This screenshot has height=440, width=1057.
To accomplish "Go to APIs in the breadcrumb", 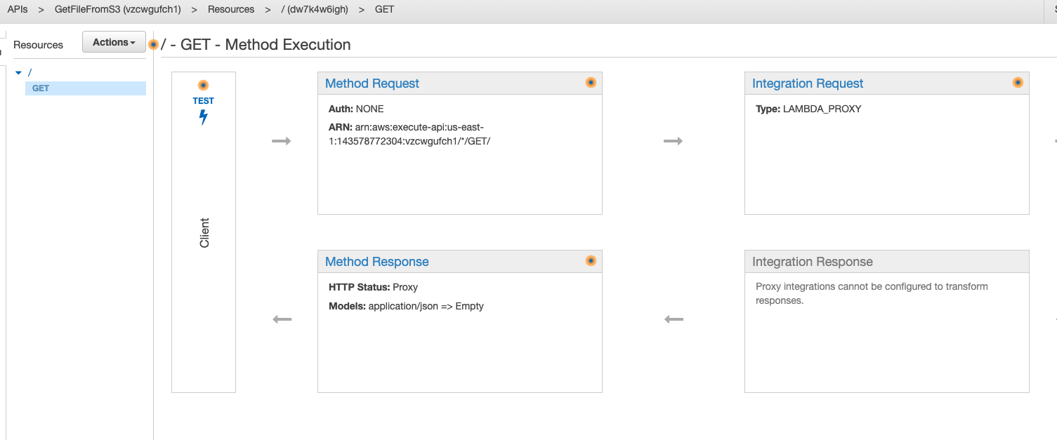I will click(18, 10).
